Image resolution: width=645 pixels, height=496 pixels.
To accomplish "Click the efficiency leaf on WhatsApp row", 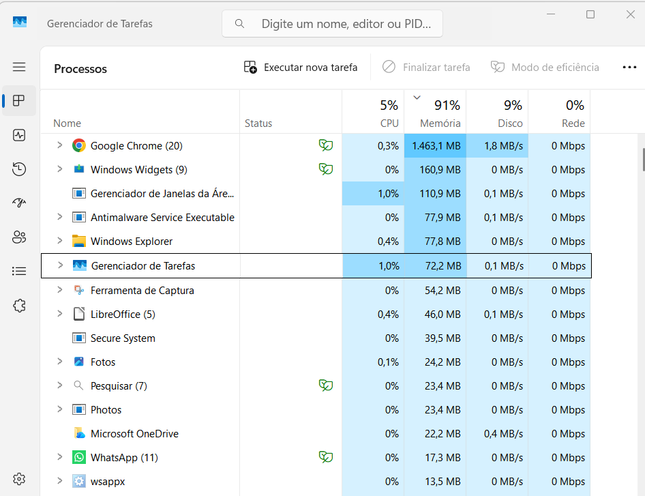I will [326, 456].
